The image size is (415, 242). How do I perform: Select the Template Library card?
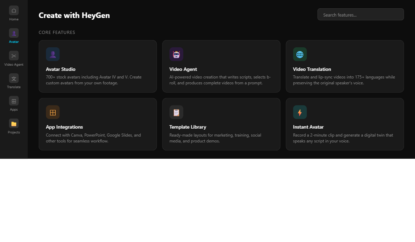221,124
